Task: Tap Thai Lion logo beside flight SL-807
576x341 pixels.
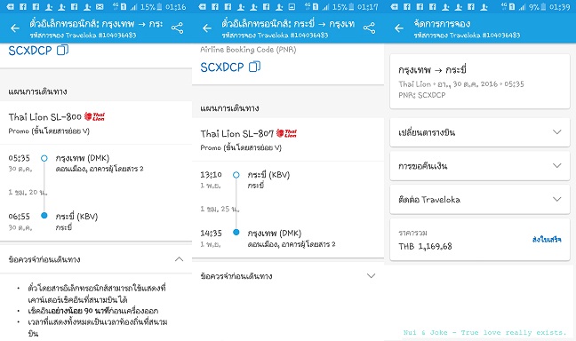Action: tap(286, 133)
